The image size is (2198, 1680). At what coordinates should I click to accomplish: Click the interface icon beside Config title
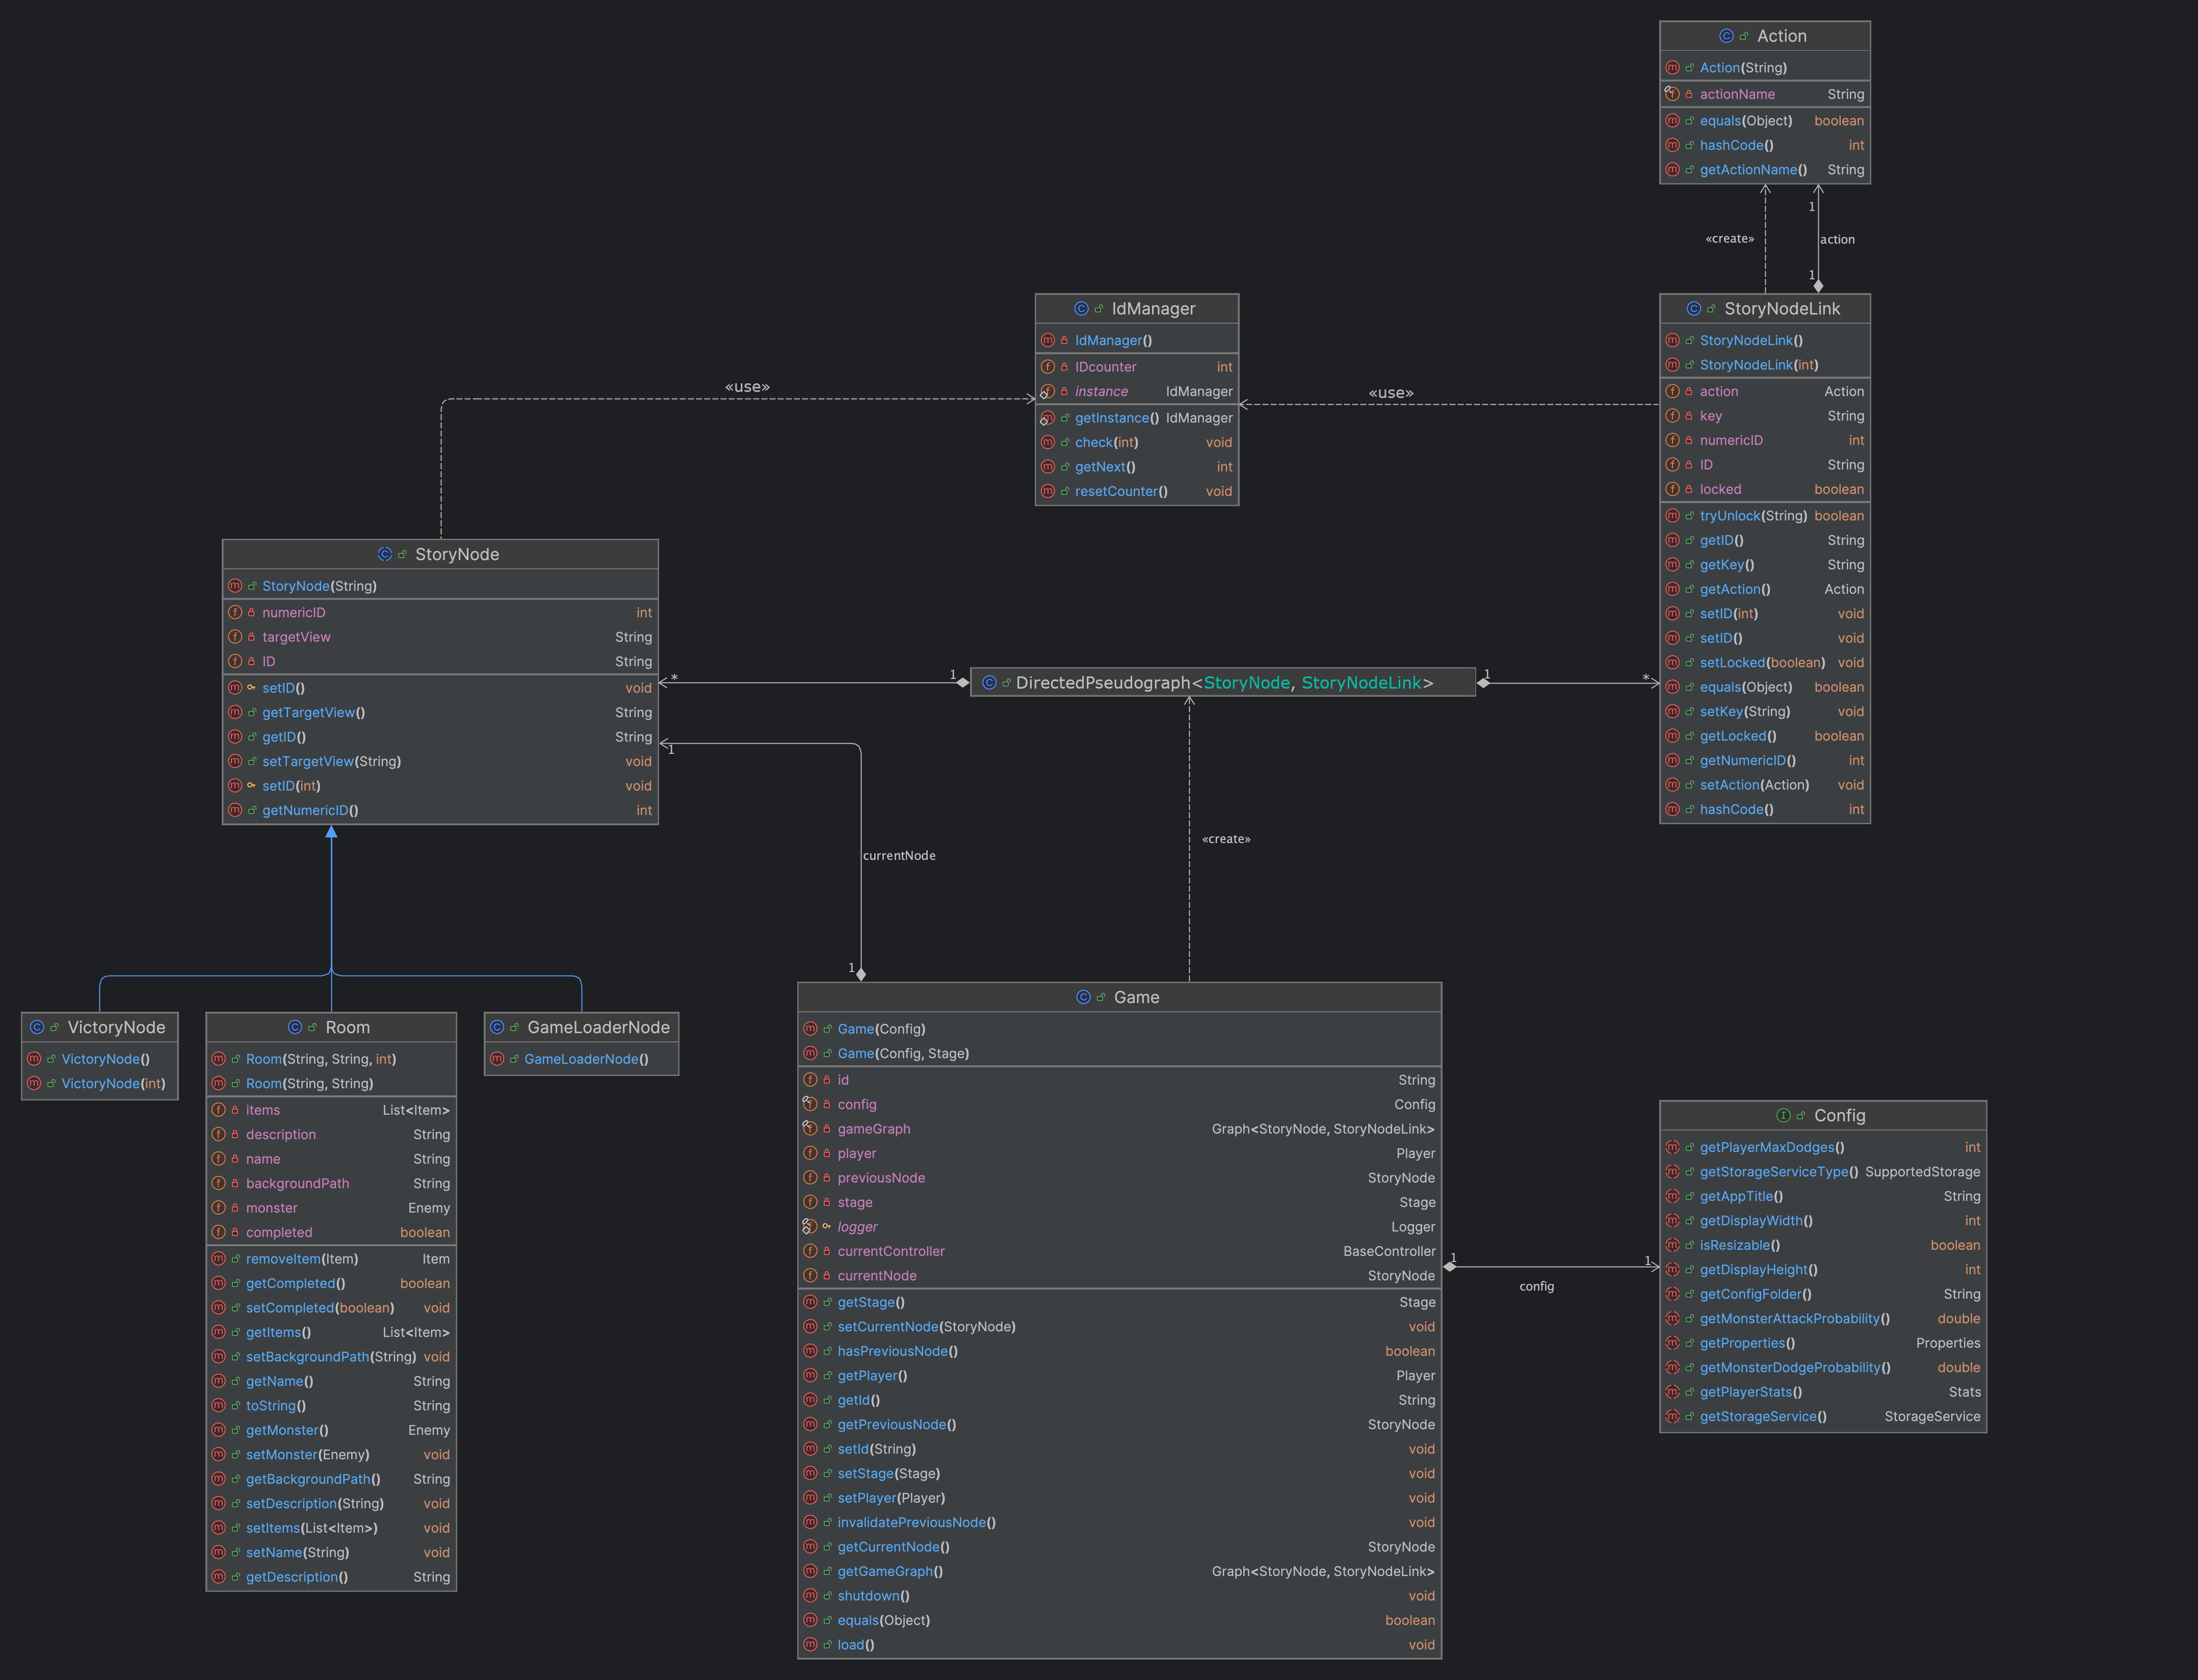pyautogui.click(x=1783, y=1115)
